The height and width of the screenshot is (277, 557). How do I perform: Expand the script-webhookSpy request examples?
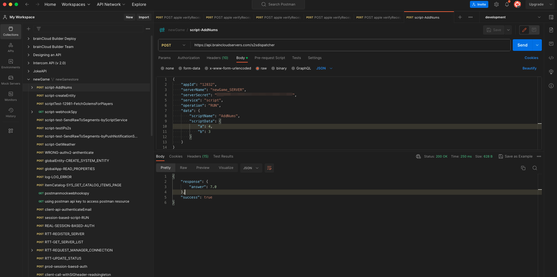point(32,112)
